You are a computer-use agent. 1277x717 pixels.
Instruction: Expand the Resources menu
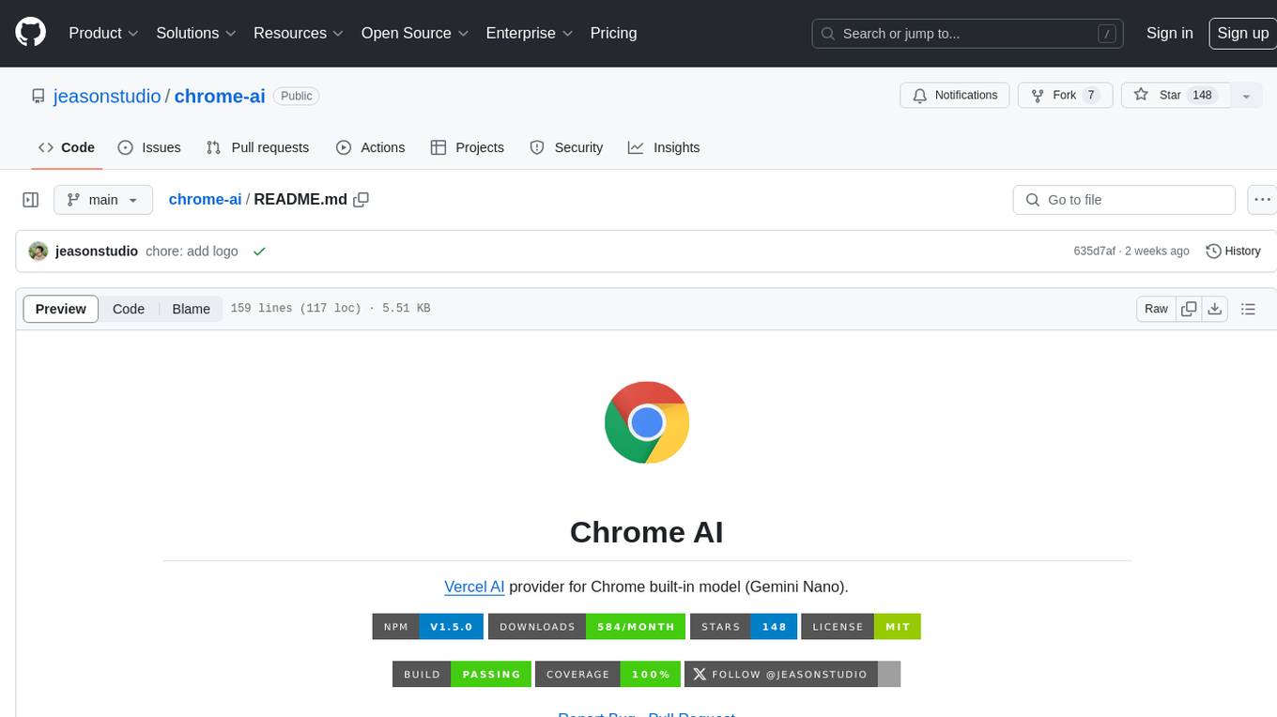tap(299, 33)
